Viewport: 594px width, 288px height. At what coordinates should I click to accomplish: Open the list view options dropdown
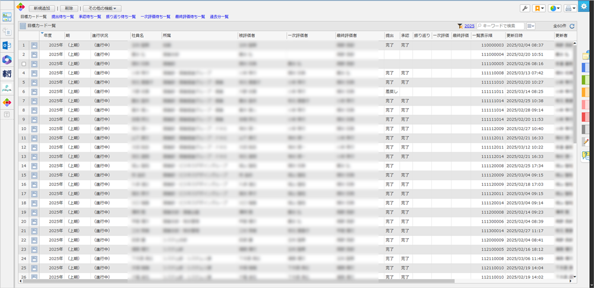530,26
